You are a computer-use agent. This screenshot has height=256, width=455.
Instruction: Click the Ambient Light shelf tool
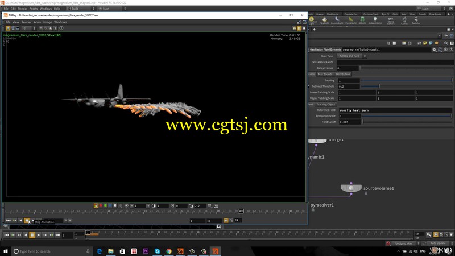375,20
